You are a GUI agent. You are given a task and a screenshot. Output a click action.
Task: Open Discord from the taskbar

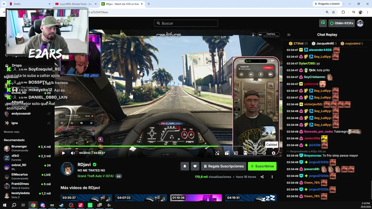coord(43,205)
